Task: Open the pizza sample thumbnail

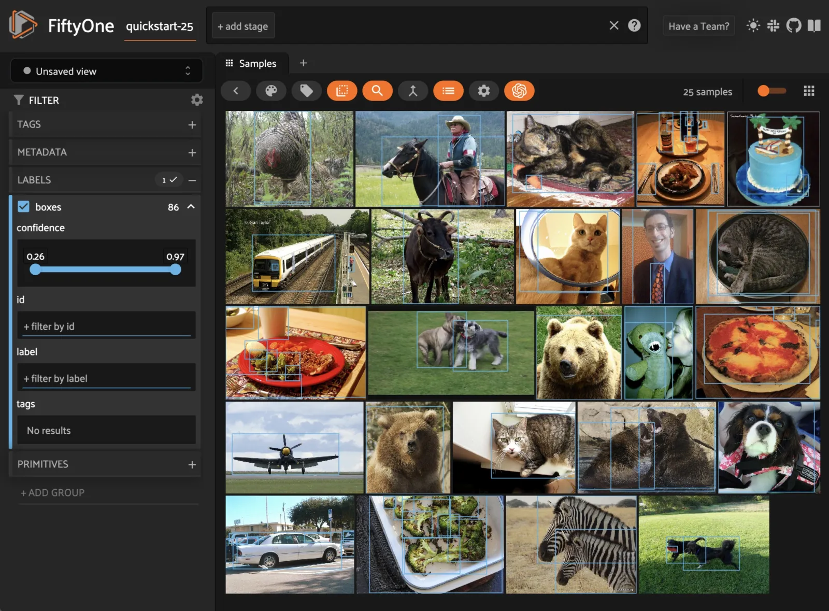Action: [757, 352]
